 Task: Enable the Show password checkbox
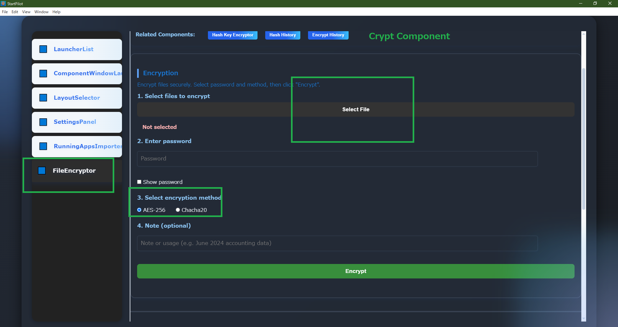[x=139, y=182]
